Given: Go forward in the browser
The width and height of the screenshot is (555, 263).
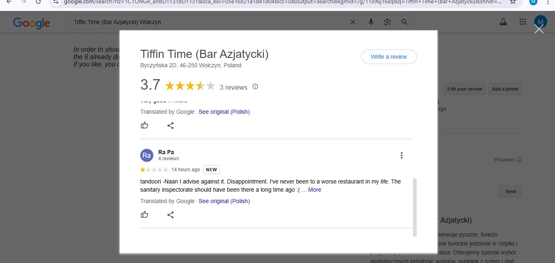Looking at the screenshot, I should coord(23,2).
